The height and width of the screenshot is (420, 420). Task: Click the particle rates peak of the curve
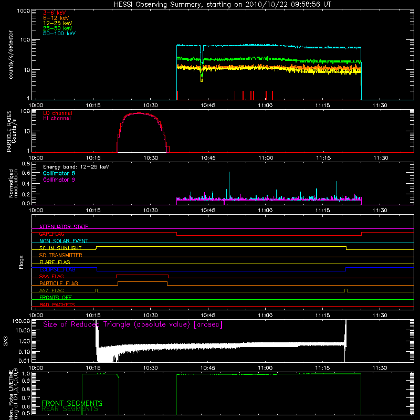(x=139, y=113)
